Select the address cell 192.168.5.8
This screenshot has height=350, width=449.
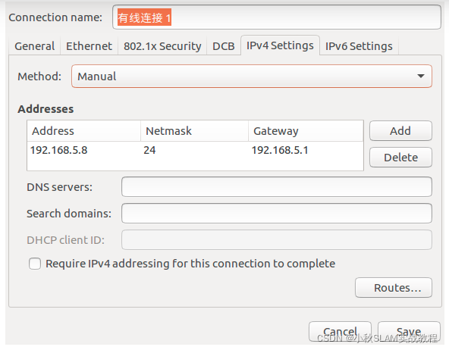[59, 150]
